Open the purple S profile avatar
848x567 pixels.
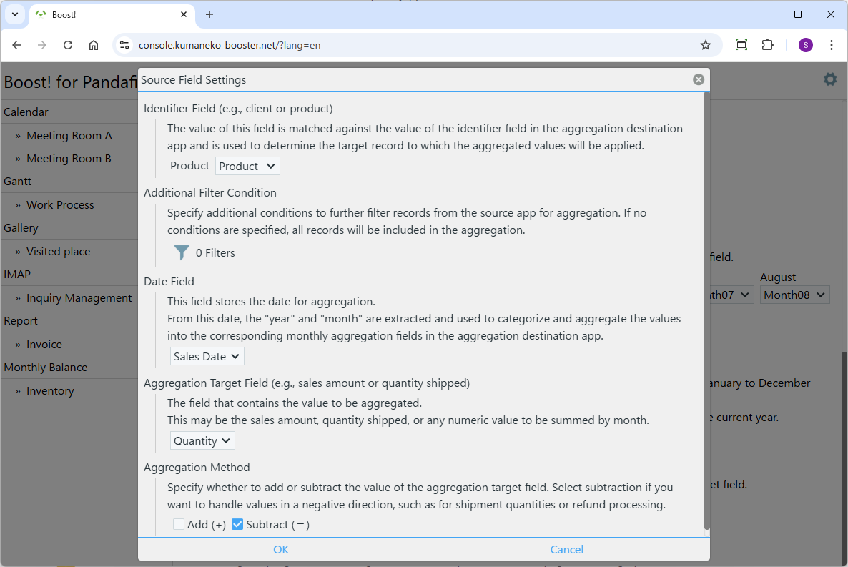click(x=805, y=45)
